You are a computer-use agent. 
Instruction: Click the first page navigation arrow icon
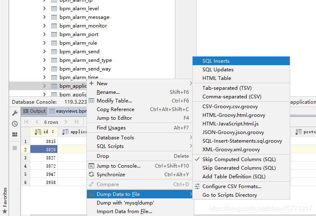click(x=26, y=122)
